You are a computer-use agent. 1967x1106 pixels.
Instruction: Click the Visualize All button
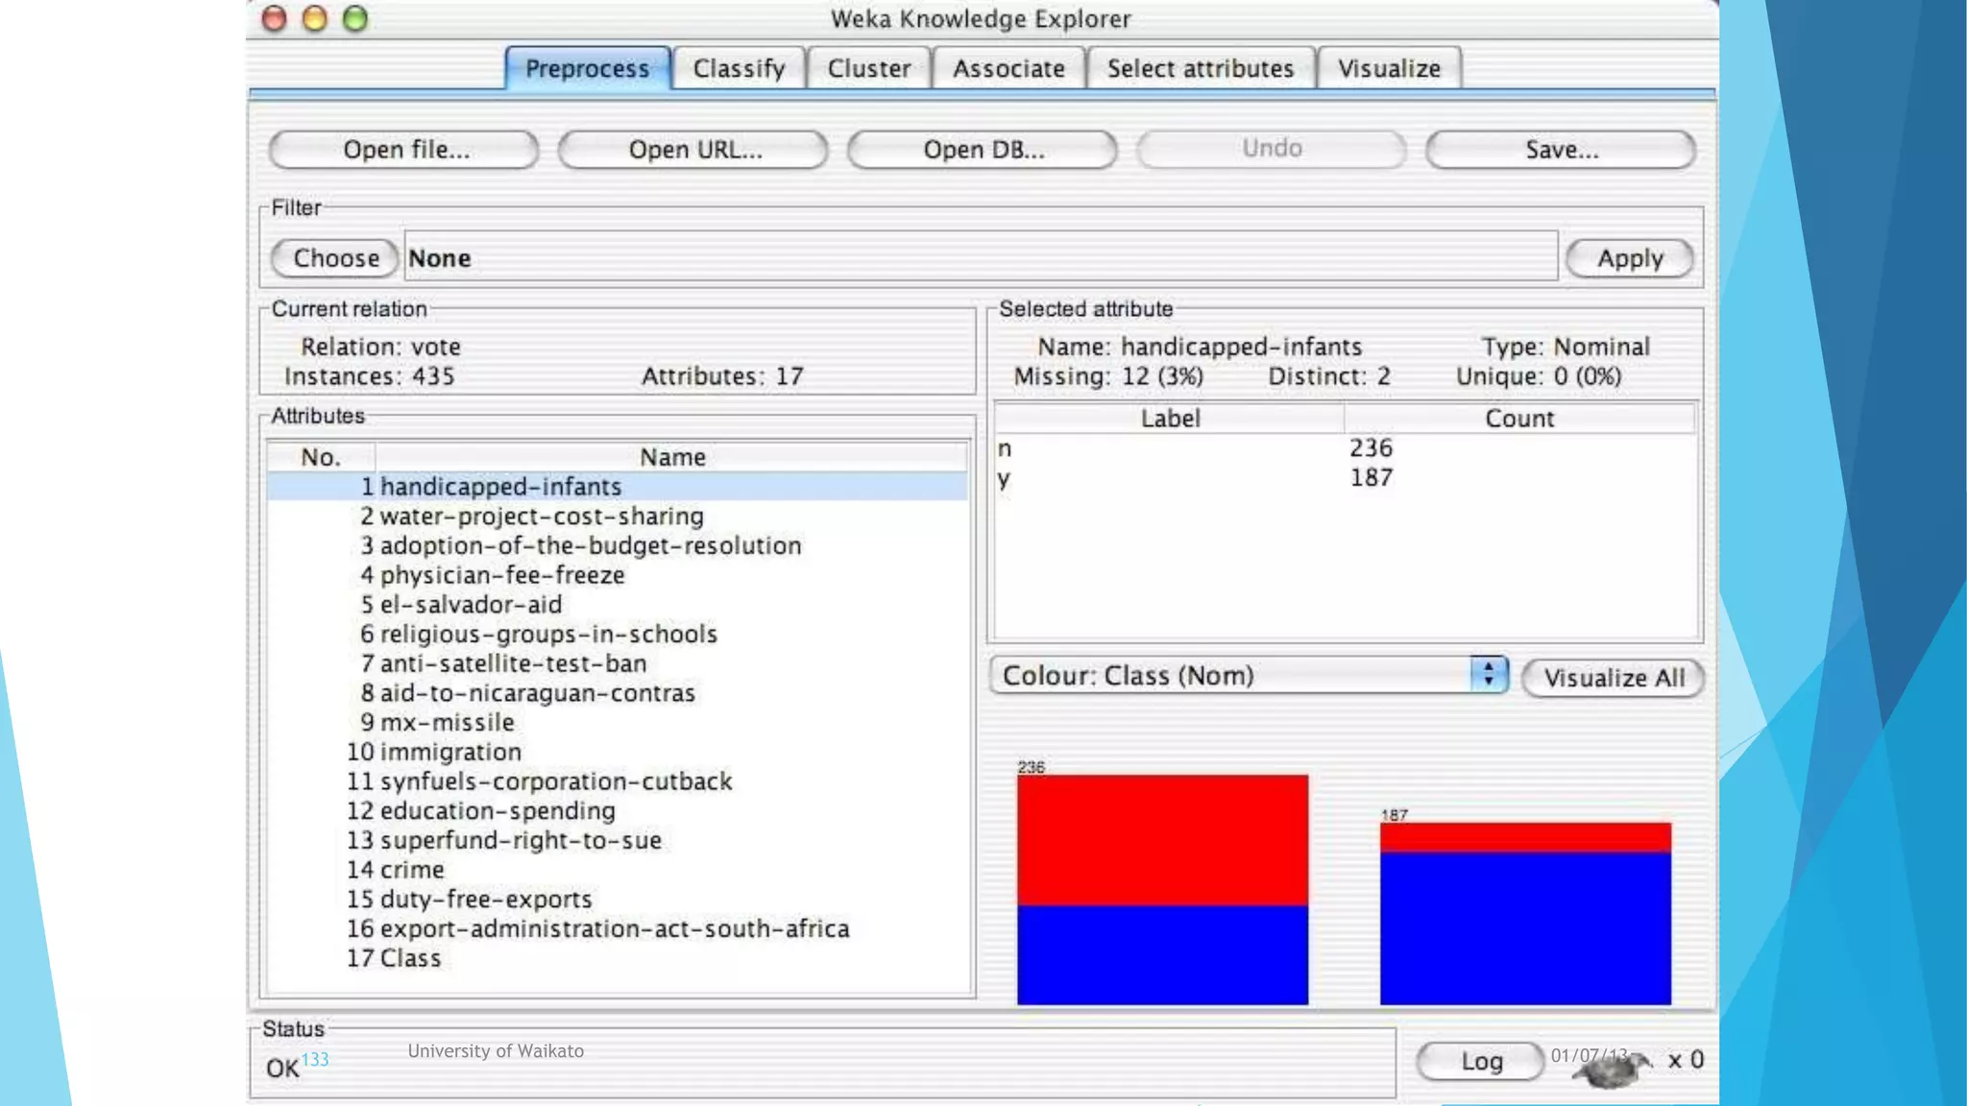point(1613,678)
